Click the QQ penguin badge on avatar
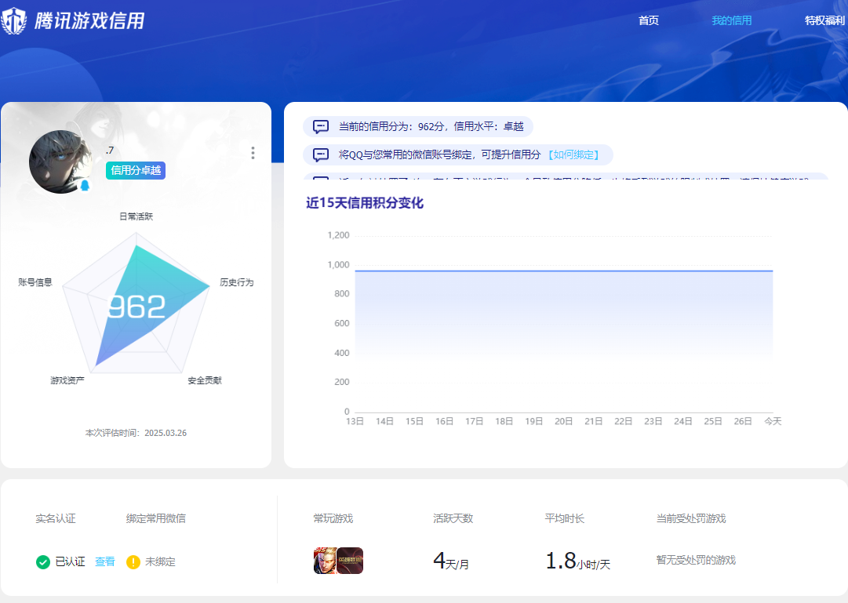This screenshot has width=848, height=603. click(85, 186)
